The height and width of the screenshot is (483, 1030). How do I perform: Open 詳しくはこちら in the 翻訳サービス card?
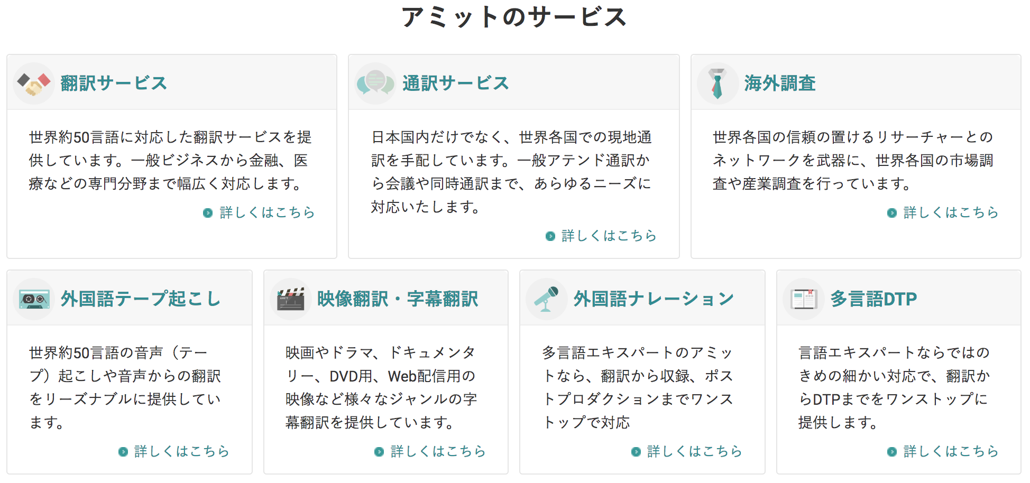(267, 213)
